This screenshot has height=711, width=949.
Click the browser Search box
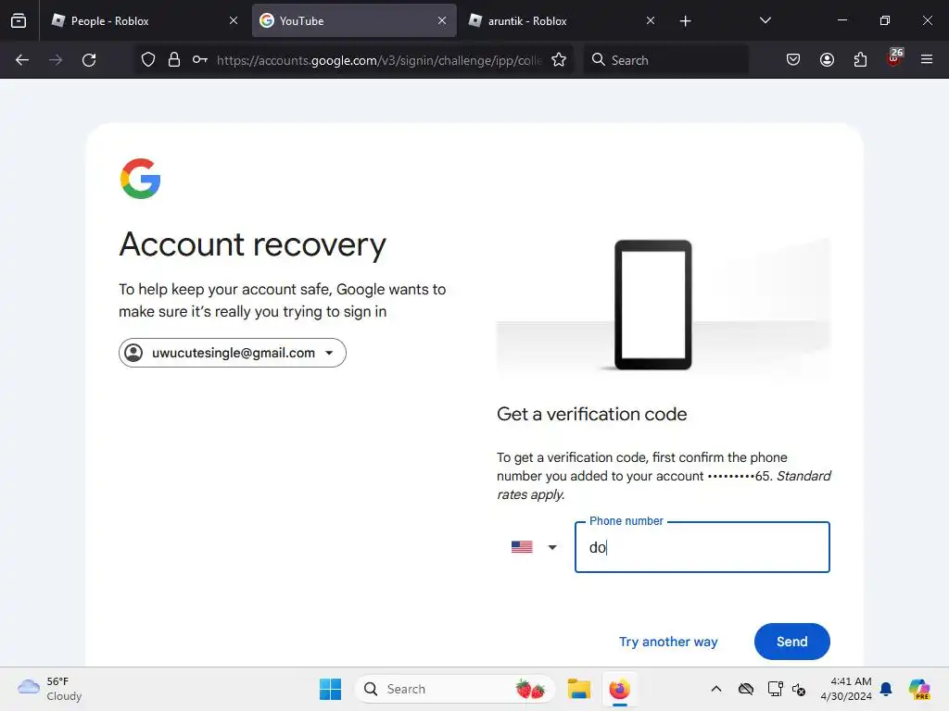(x=665, y=60)
